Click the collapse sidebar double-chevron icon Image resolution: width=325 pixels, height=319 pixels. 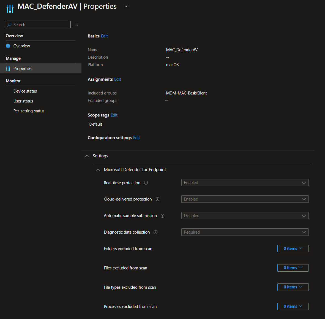(77, 25)
